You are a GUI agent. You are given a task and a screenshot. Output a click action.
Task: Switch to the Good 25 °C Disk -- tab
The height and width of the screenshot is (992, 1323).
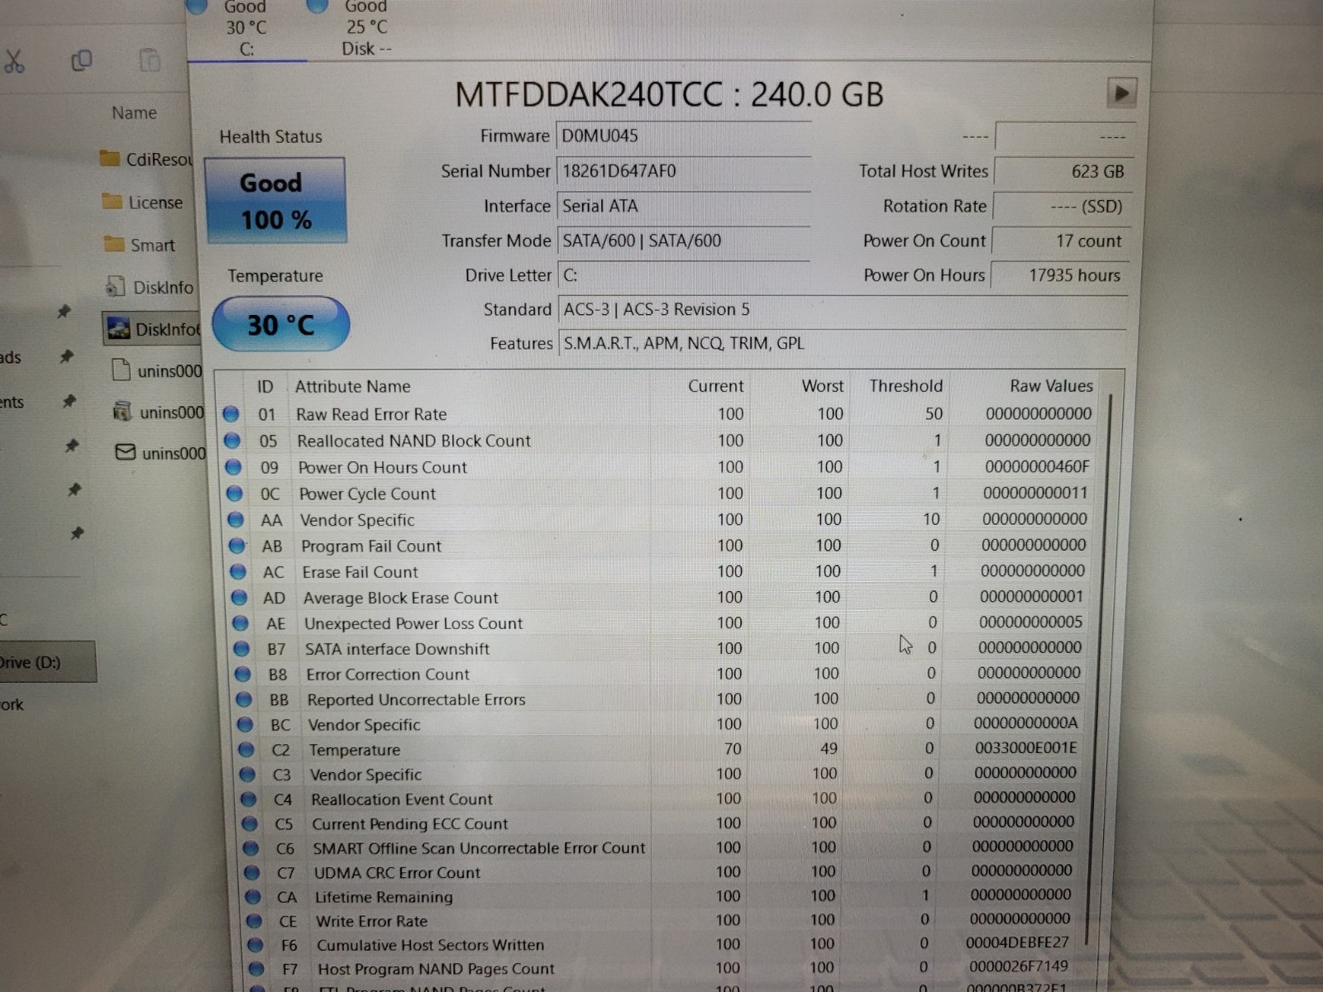[366, 29]
